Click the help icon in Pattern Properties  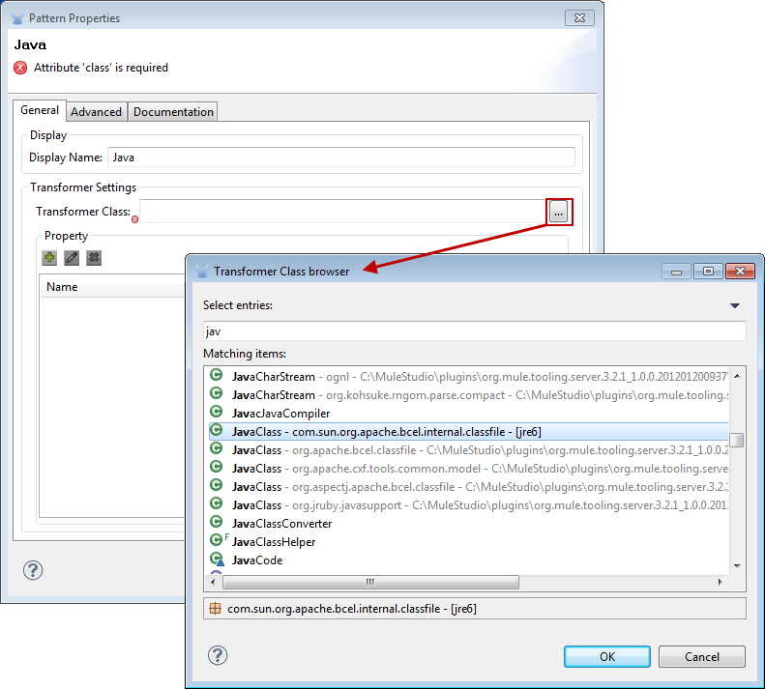pyautogui.click(x=33, y=570)
